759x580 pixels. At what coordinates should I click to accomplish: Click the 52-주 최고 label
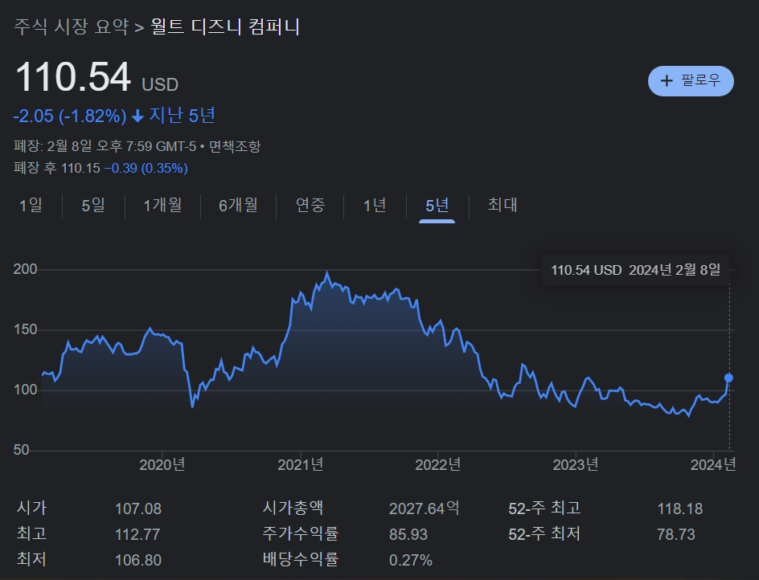(x=544, y=508)
